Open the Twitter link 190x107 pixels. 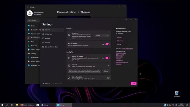[119, 44]
